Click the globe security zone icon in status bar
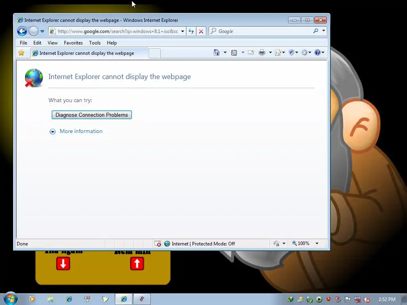 click(x=167, y=243)
